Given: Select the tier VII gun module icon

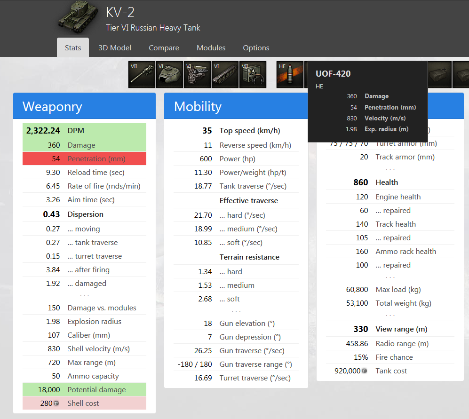Looking at the screenshot, I should tap(142, 74).
